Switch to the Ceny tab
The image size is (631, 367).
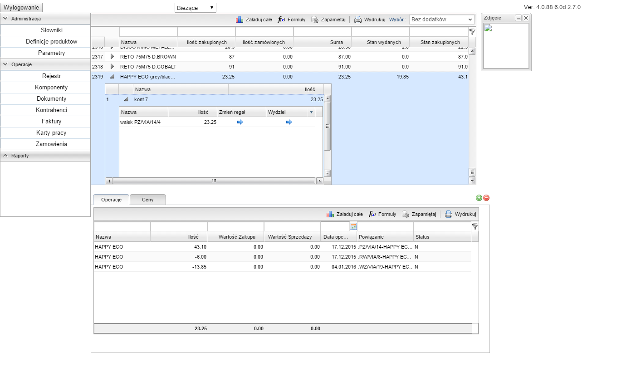(x=148, y=200)
